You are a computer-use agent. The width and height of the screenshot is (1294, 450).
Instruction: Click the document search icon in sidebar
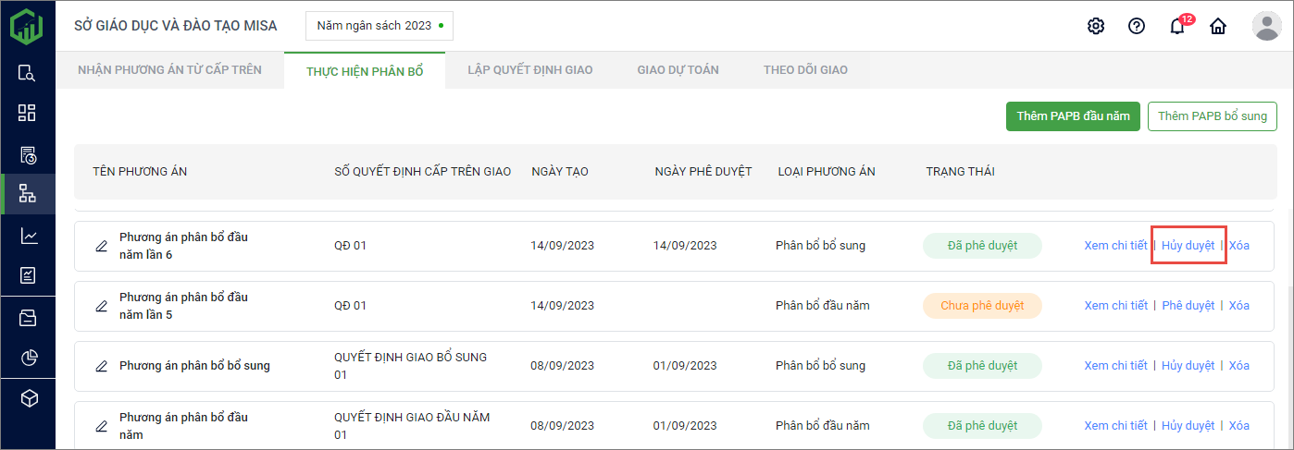click(x=28, y=73)
